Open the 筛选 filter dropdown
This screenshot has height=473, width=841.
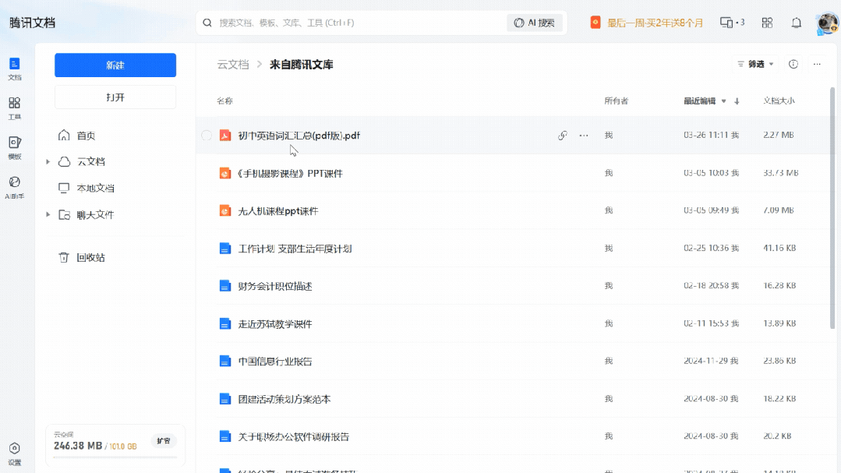point(756,65)
